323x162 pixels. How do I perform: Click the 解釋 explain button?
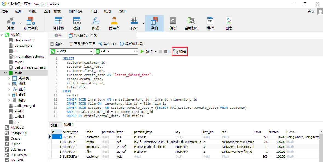point(180,52)
